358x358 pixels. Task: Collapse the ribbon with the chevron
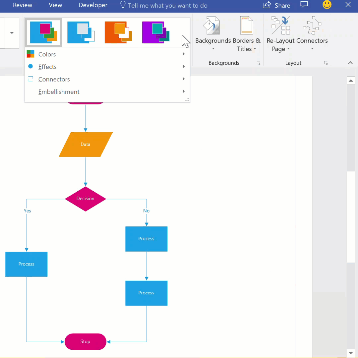[350, 62]
